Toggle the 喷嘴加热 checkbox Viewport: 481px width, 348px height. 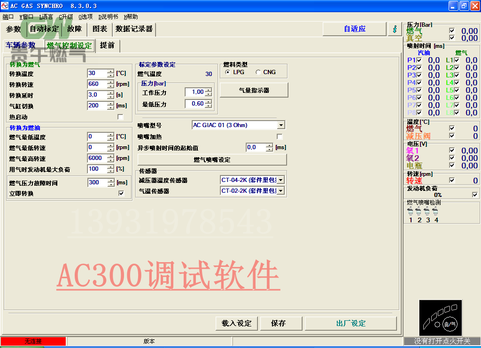[x=279, y=136]
